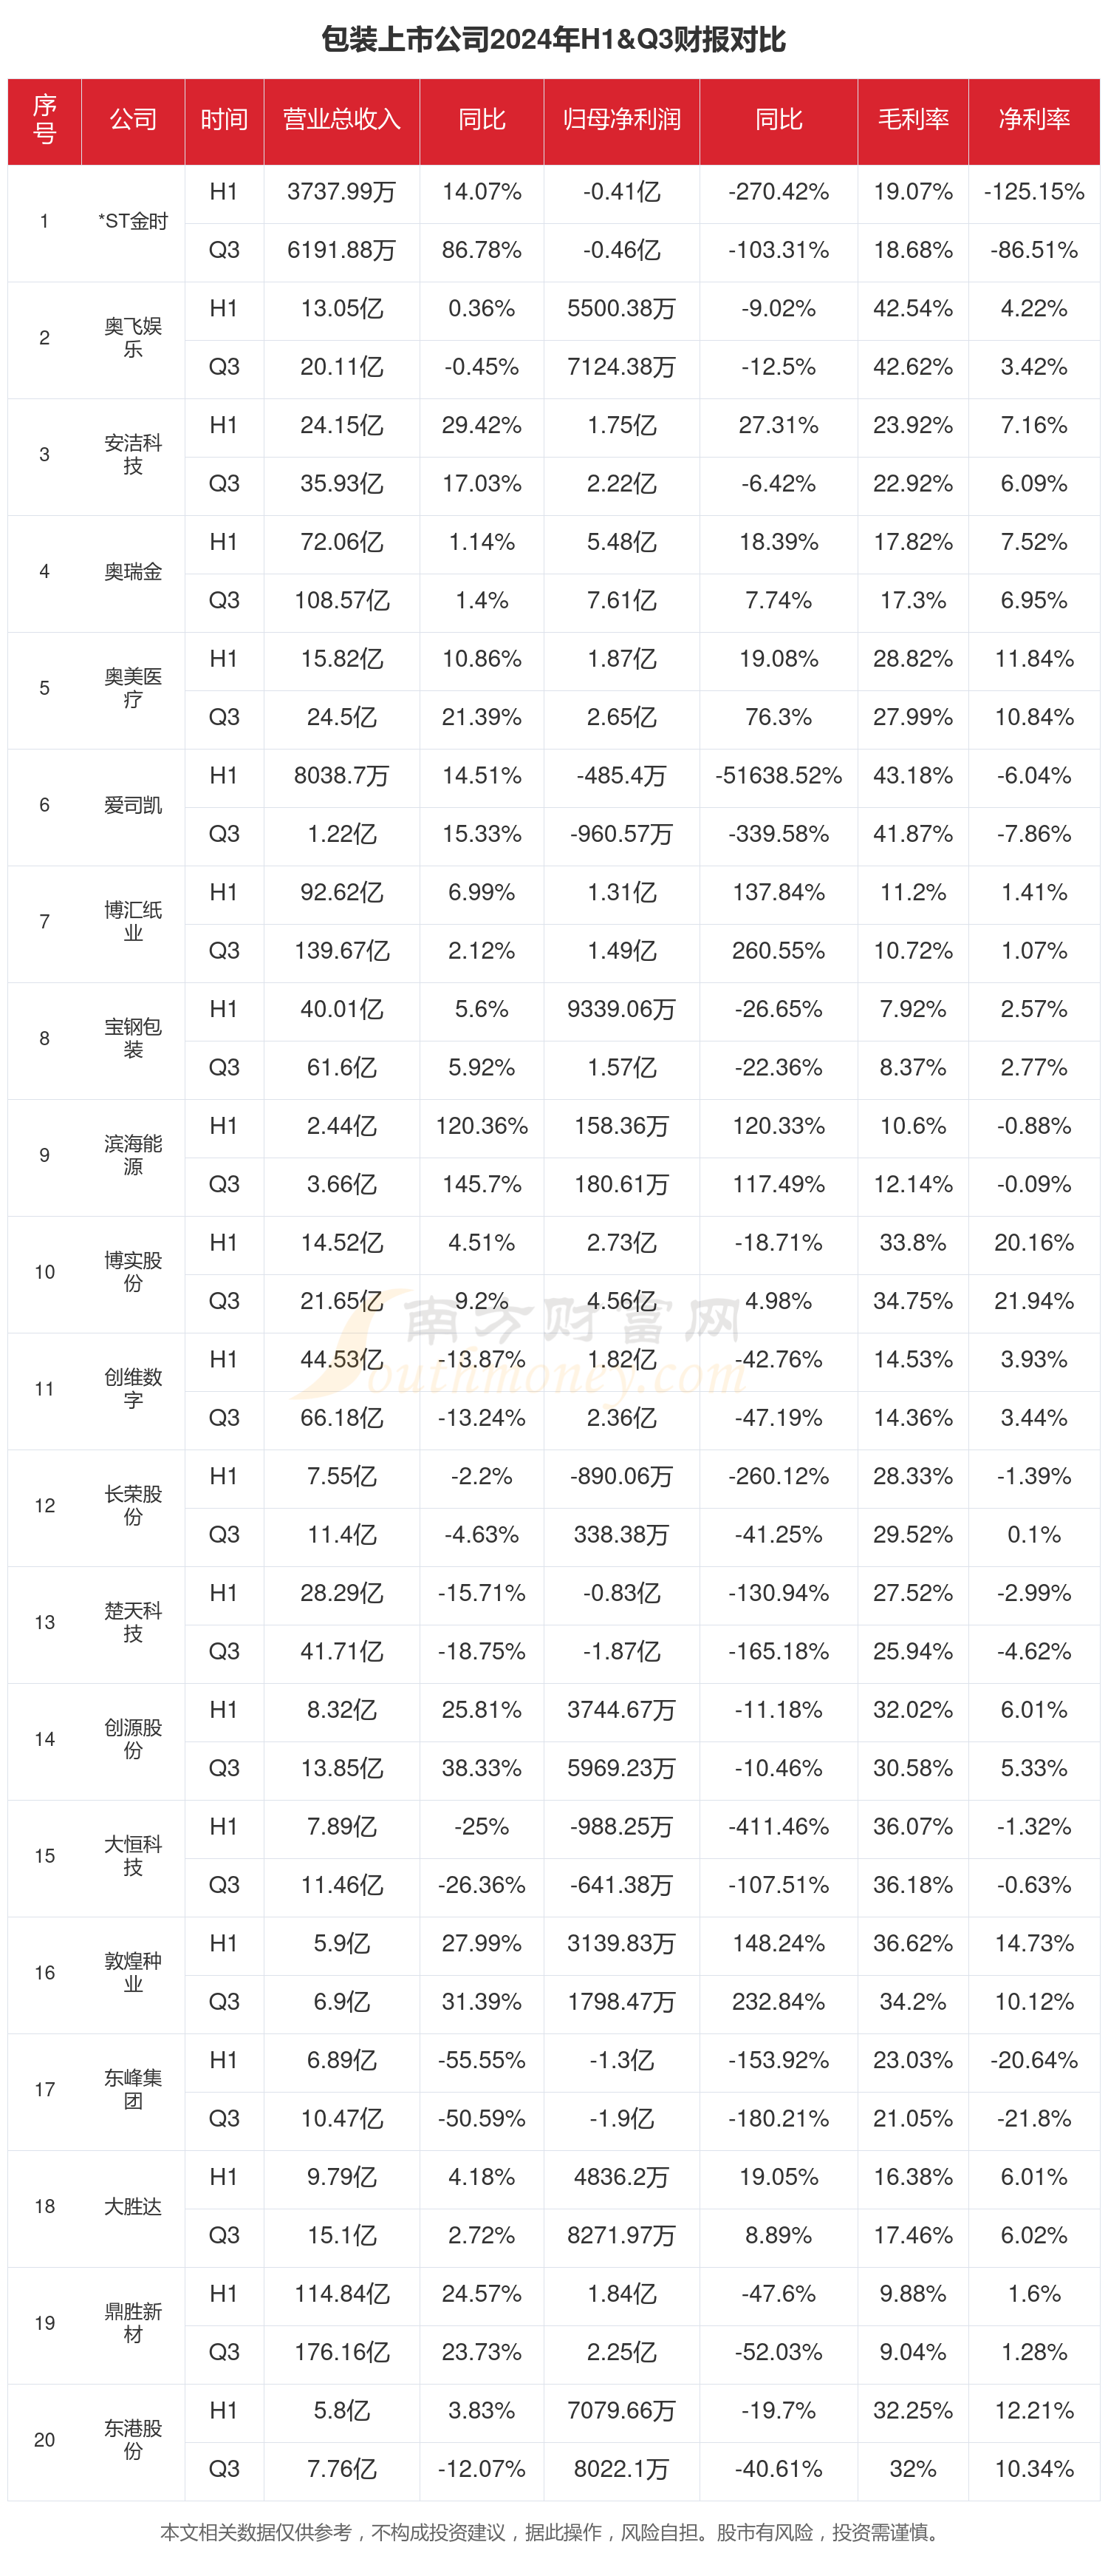
Task: Select 敦煌种业 Q3 growth 232.84%
Action: [779, 2001]
